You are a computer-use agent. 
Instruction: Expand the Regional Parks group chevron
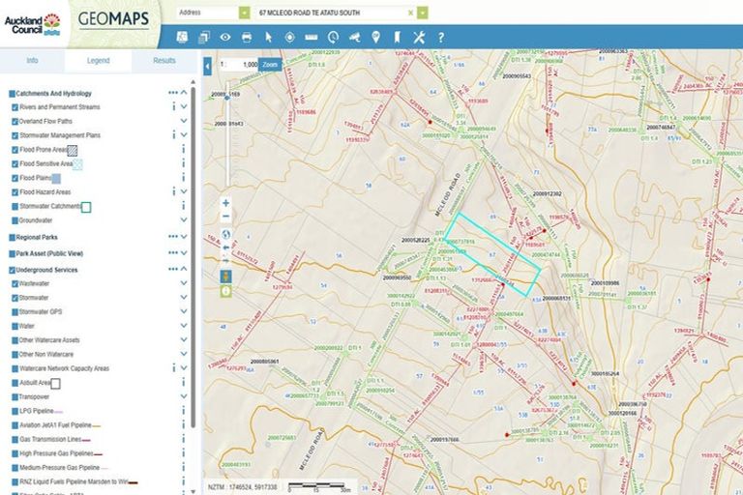tap(184, 236)
